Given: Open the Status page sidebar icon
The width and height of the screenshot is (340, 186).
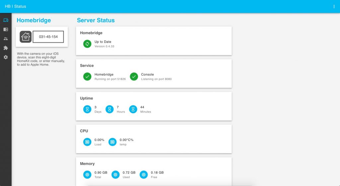Looking at the screenshot, I should 6,20.
